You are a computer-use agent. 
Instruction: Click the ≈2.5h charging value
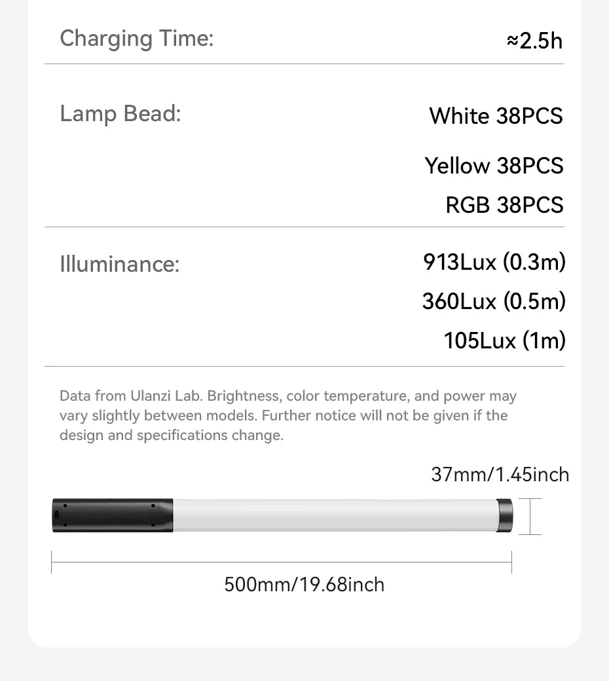(x=534, y=41)
